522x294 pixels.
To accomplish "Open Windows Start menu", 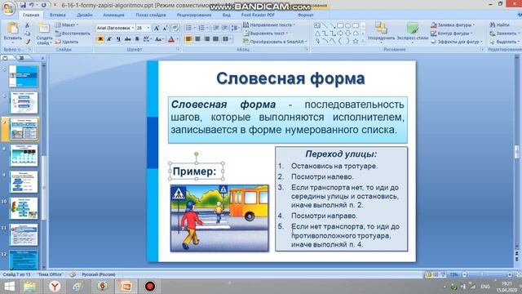I will coord(10,287).
